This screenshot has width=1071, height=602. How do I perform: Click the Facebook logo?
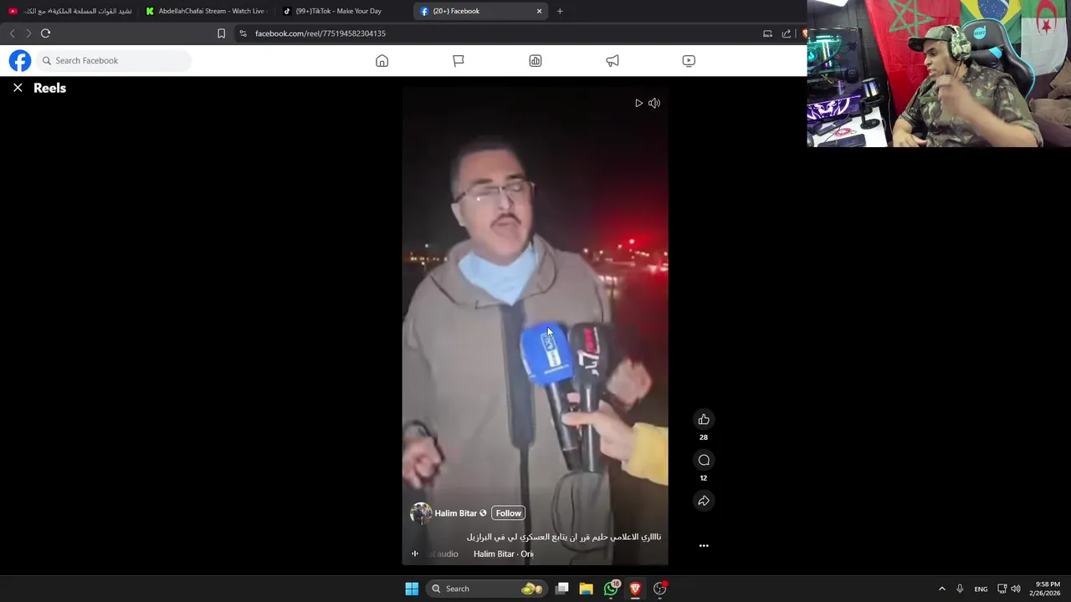[x=20, y=60]
